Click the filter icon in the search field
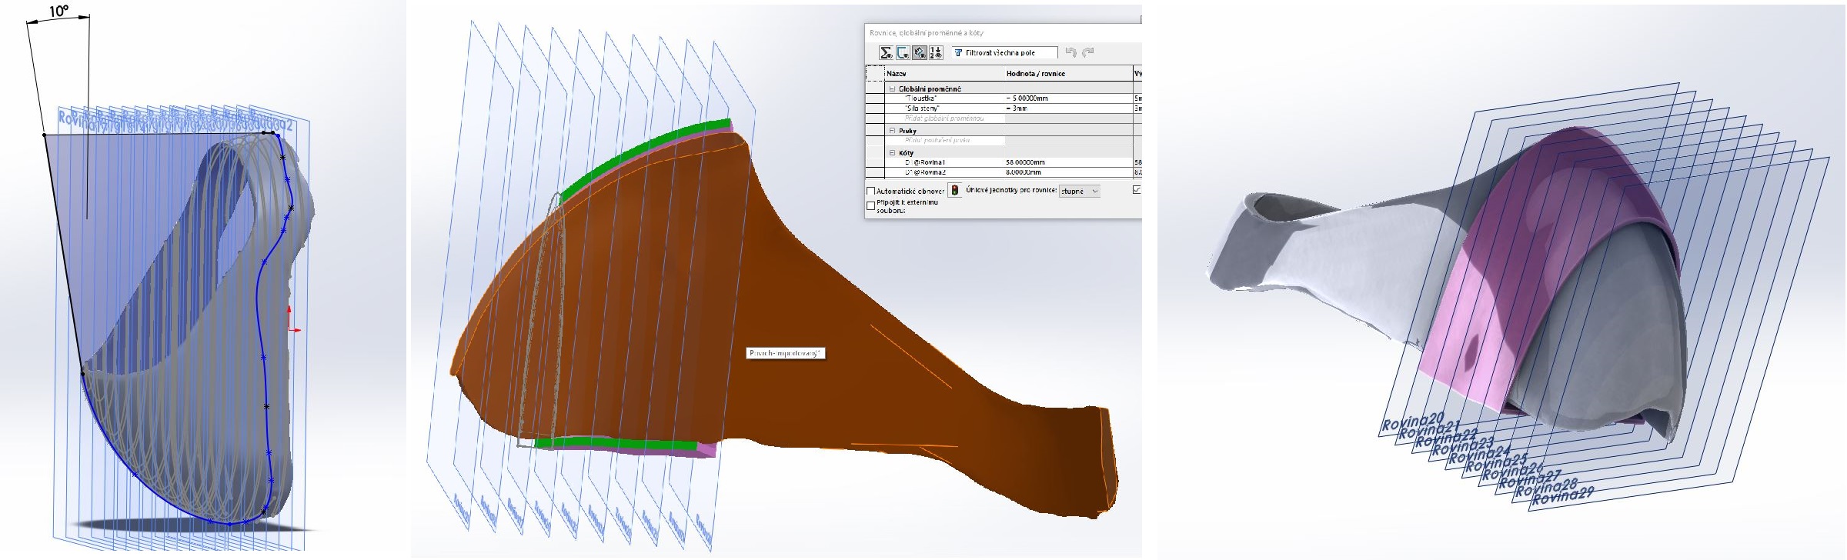This screenshot has width=1847, height=560. pos(958,53)
